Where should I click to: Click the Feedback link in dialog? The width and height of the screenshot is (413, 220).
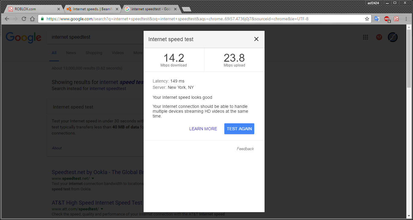pos(245,149)
